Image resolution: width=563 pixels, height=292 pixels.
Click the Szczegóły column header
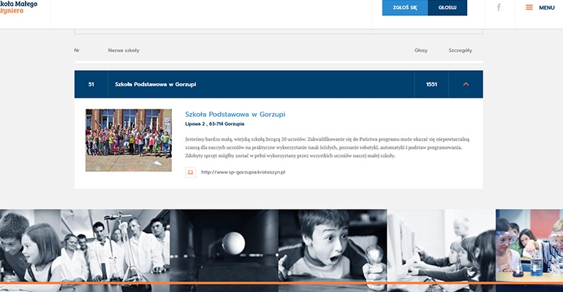(460, 50)
